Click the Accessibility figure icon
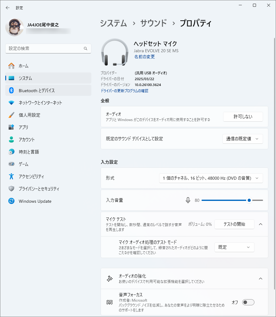 pyautogui.click(x=11, y=176)
